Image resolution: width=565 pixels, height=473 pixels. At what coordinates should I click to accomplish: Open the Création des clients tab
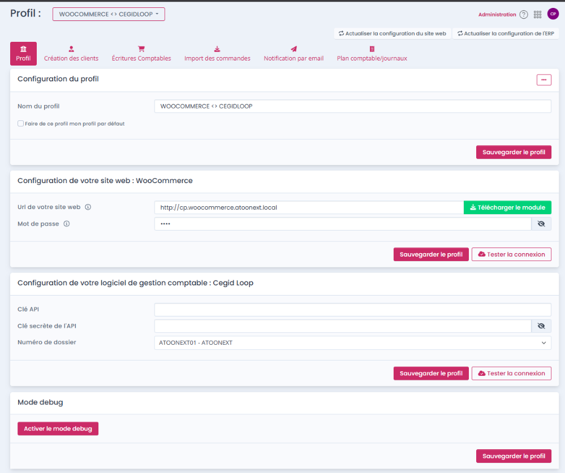pos(71,54)
